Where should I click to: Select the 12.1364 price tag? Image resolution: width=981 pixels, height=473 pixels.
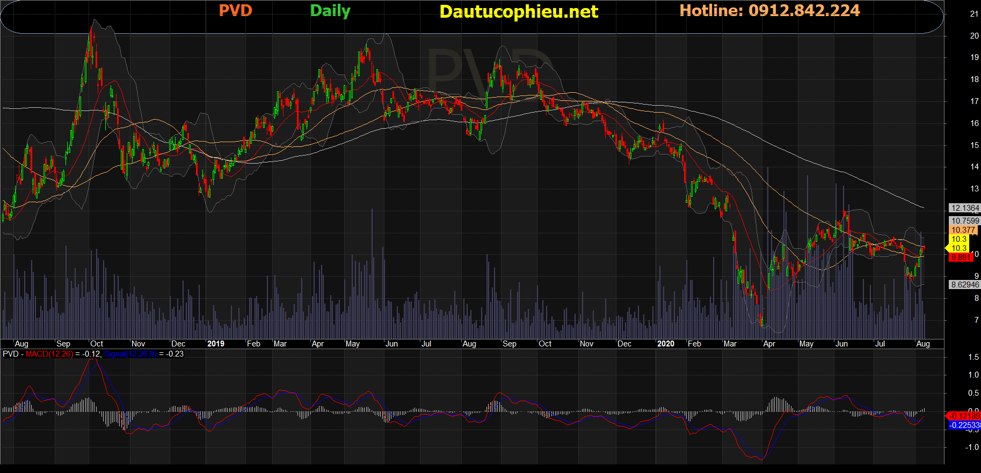coord(964,208)
